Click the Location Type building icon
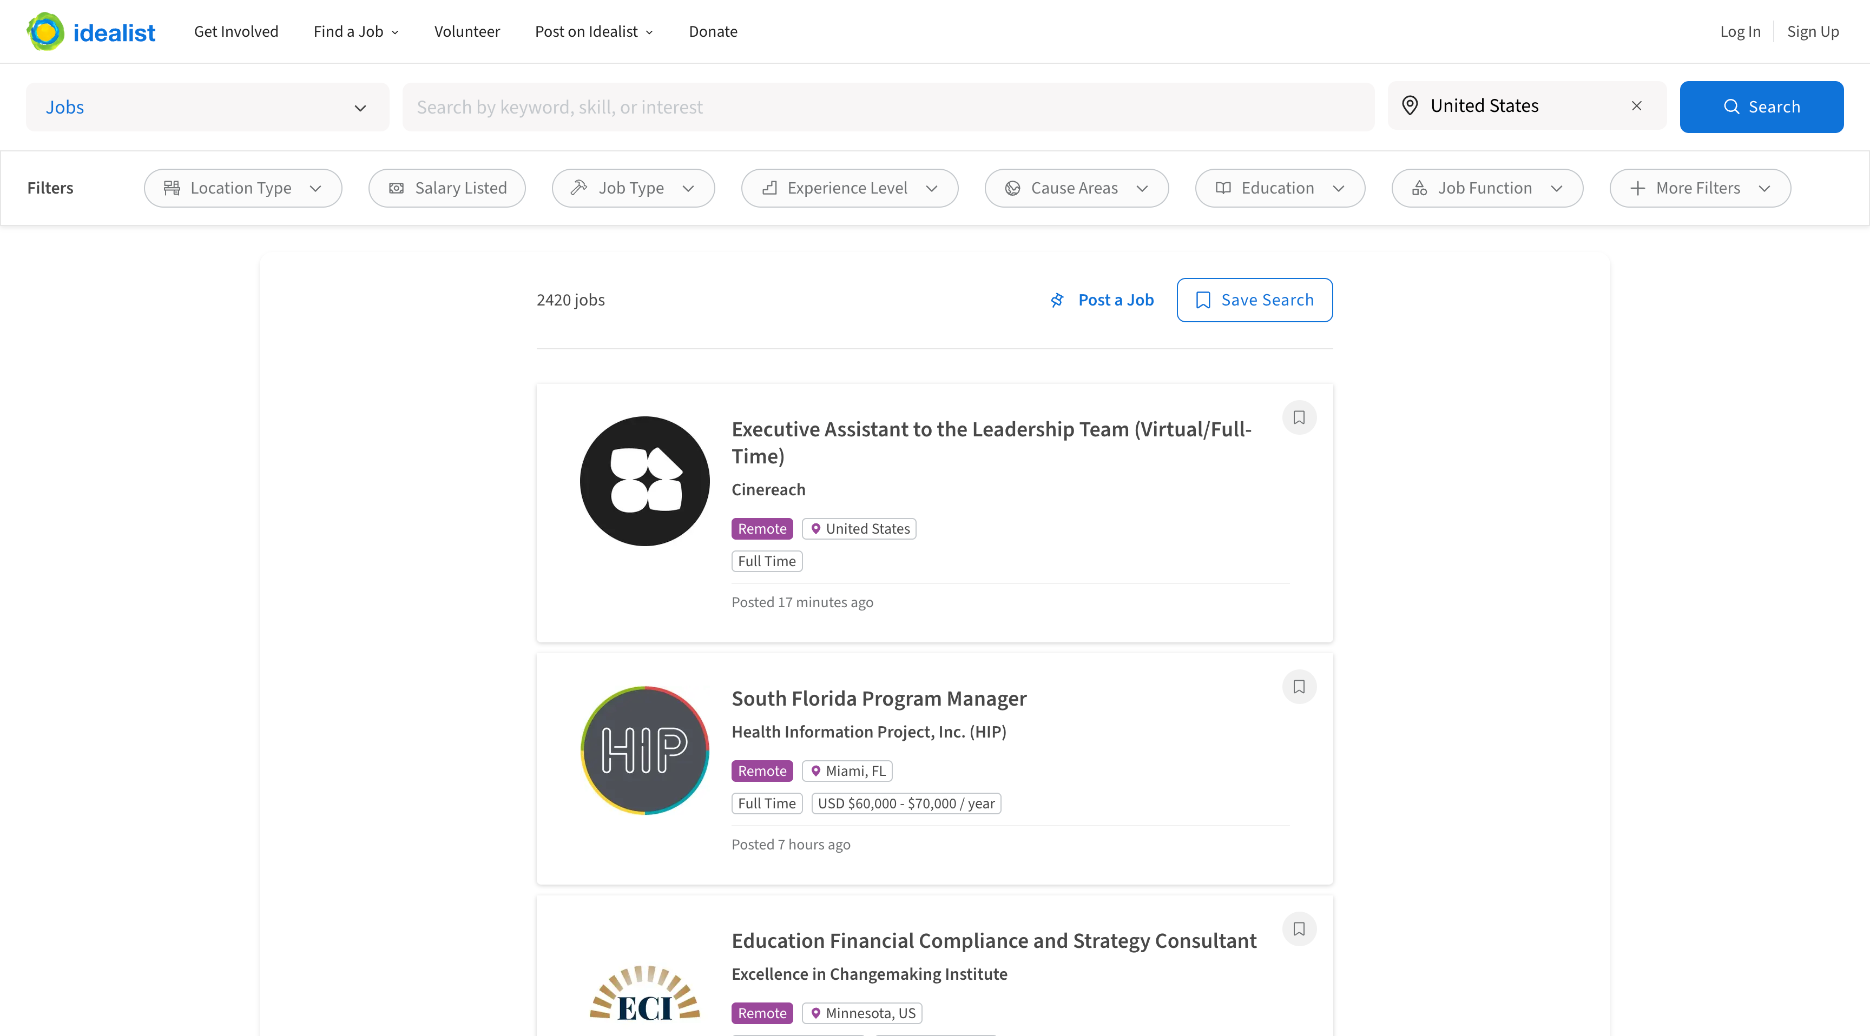Viewport: 1870px width, 1036px height. 172,188
